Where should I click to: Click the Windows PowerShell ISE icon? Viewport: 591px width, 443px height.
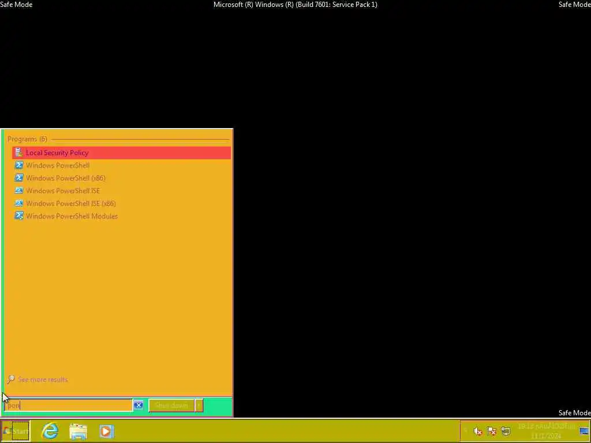[x=19, y=190]
